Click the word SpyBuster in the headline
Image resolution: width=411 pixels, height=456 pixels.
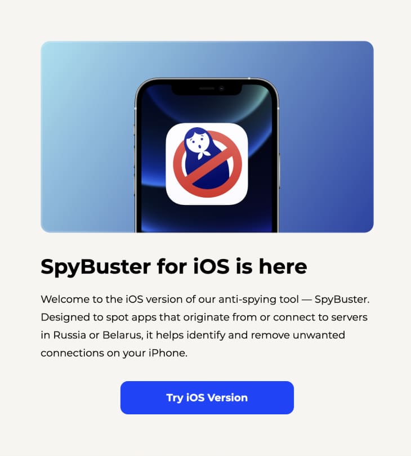coord(96,267)
